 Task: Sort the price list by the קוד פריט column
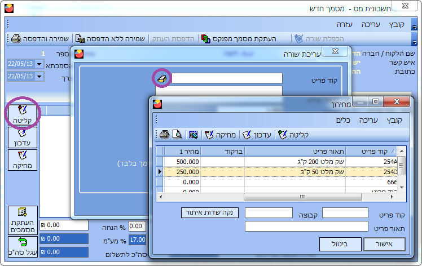click(x=371, y=152)
